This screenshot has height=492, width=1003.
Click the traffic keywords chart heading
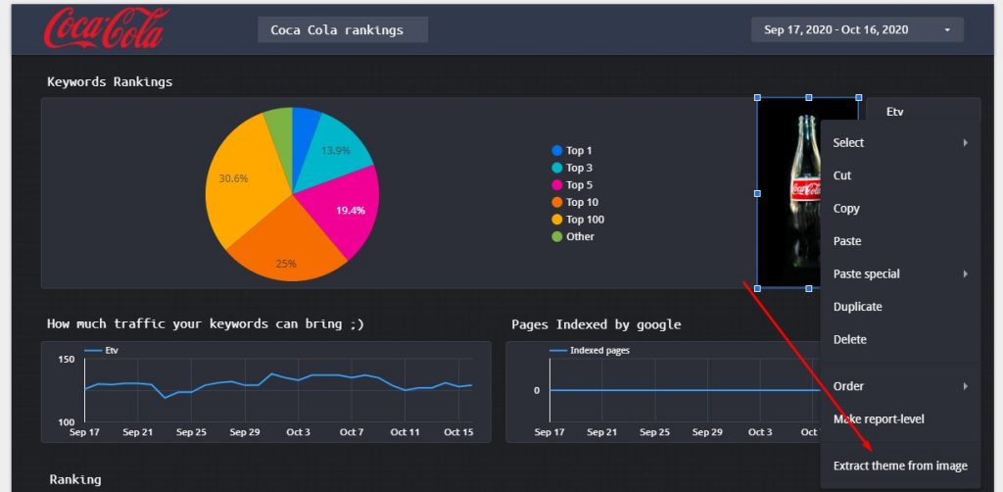[206, 323]
